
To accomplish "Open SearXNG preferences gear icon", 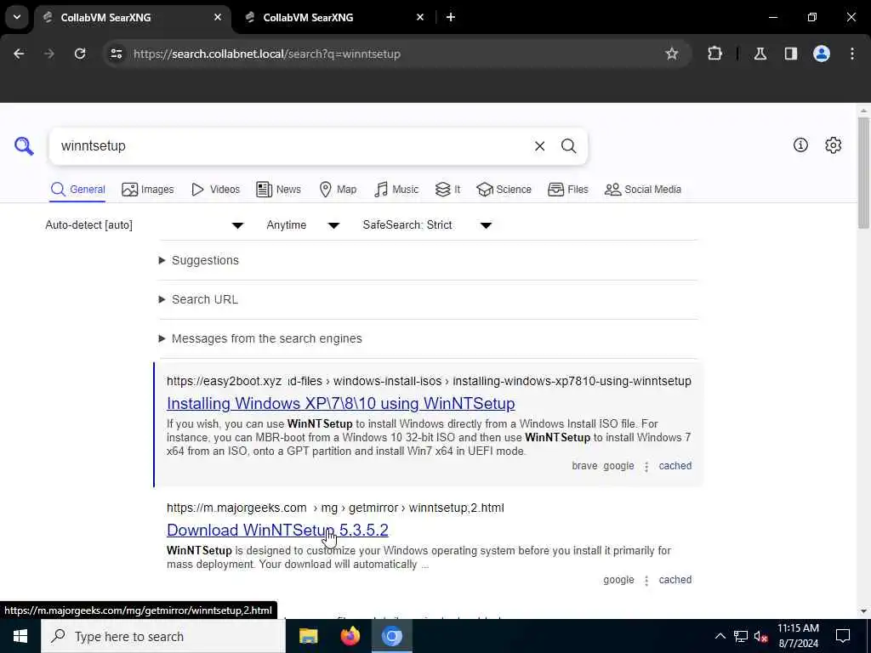I will pyautogui.click(x=834, y=145).
